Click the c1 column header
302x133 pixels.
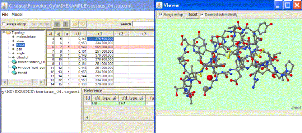100,34
